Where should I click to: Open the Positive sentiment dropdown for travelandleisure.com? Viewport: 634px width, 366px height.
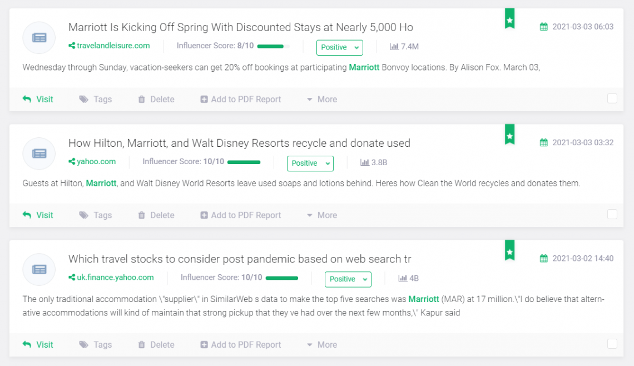[x=339, y=47]
